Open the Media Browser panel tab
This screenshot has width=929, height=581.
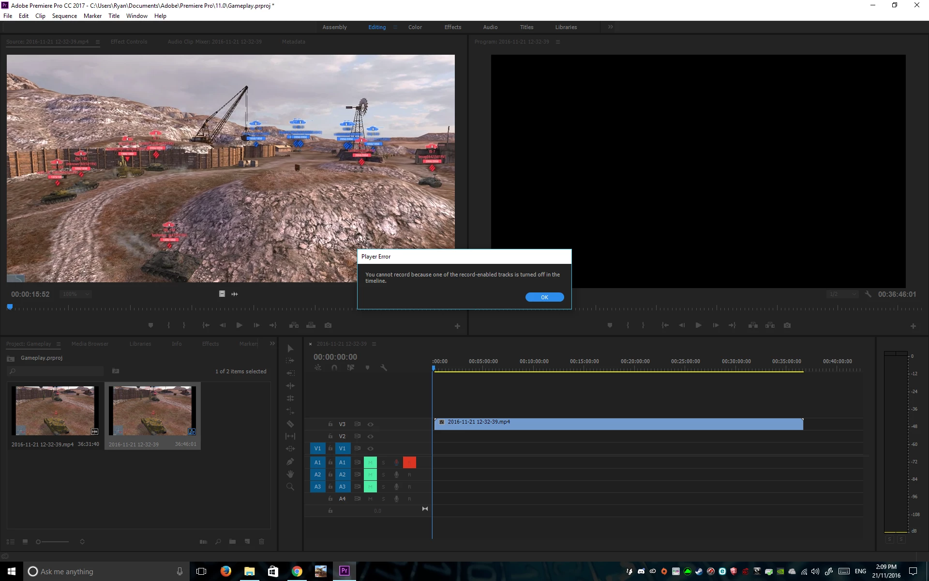90,344
